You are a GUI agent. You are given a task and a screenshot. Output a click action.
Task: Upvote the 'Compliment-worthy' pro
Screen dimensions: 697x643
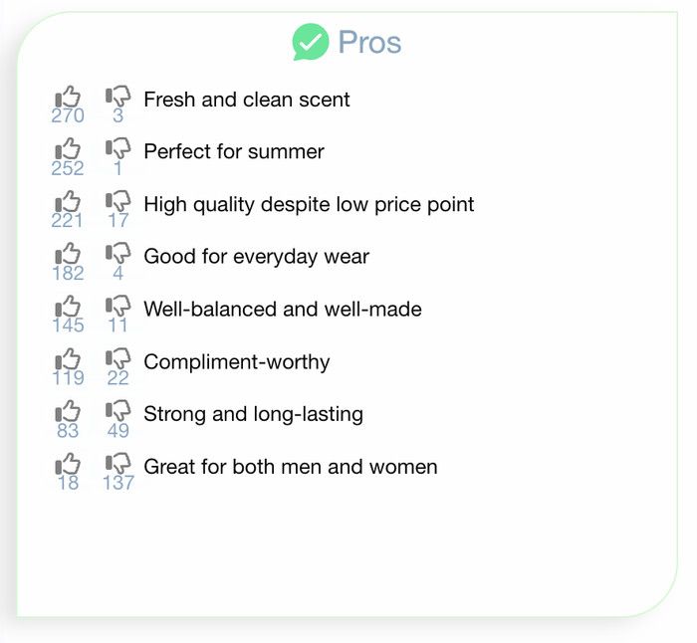click(x=68, y=358)
